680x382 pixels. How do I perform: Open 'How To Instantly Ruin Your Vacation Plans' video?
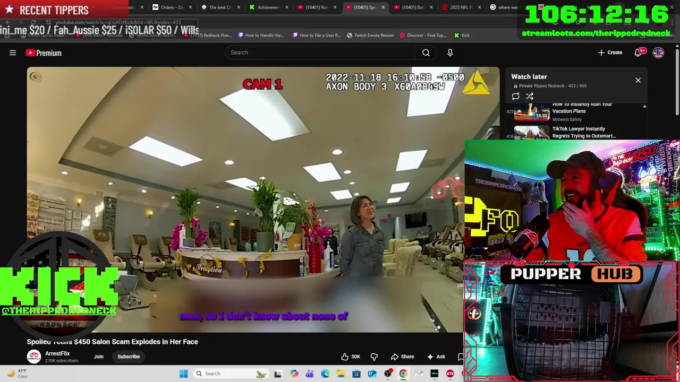coord(582,108)
